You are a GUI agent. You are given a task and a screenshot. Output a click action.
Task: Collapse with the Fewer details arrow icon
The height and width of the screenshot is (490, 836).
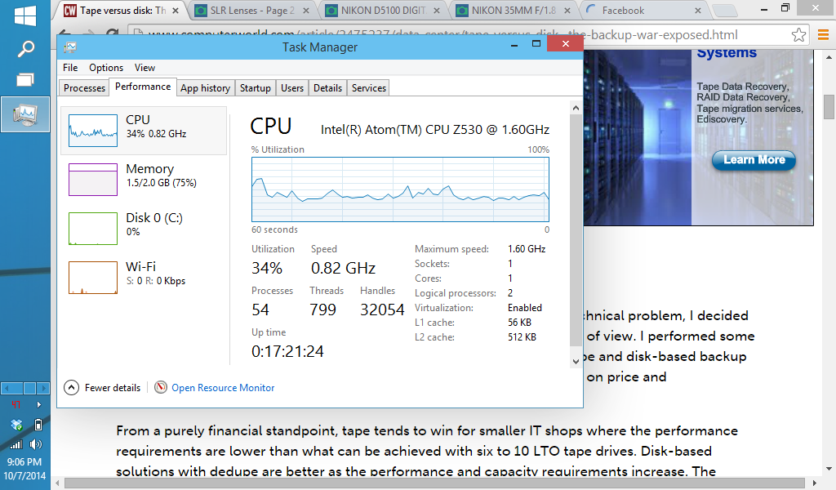tap(72, 388)
